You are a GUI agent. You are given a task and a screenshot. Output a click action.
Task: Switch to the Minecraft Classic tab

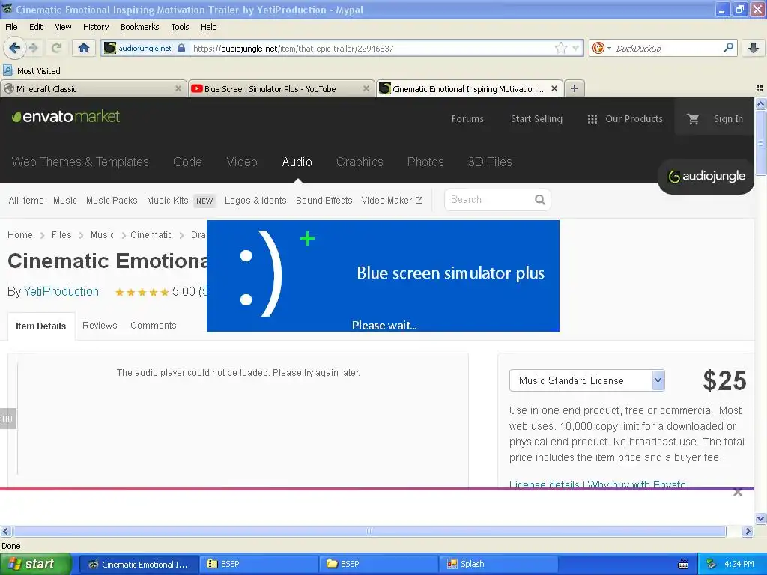pos(93,88)
